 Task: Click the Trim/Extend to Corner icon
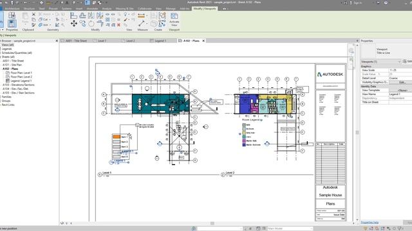pyautogui.click(x=100, y=24)
